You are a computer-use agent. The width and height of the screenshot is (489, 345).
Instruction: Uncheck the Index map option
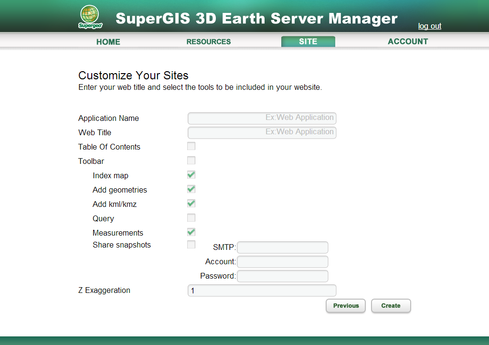(x=191, y=175)
